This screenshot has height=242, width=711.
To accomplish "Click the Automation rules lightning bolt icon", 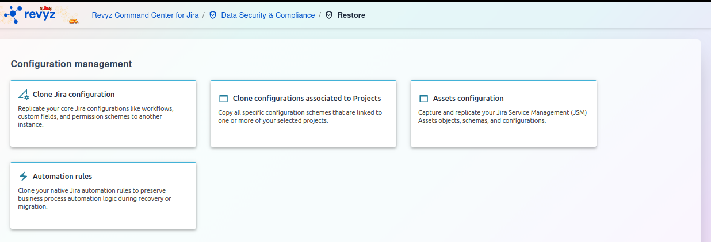I will tap(24, 177).
